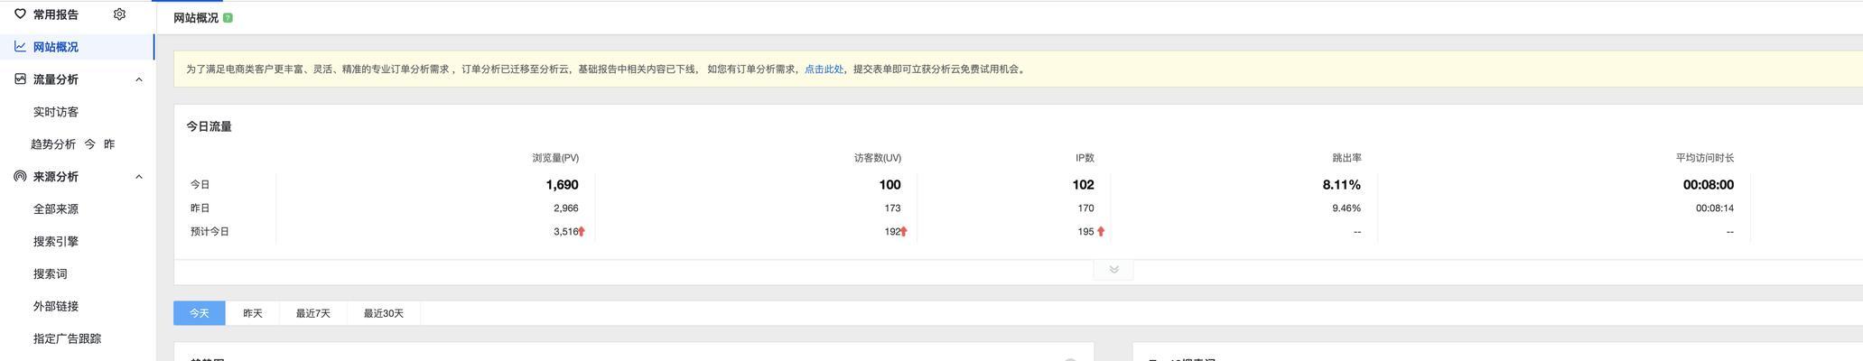The height and width of the screenshot is (361, 1863).
Task: Click the 平均访问时长 column header
Action: (x=1705, y=158)
